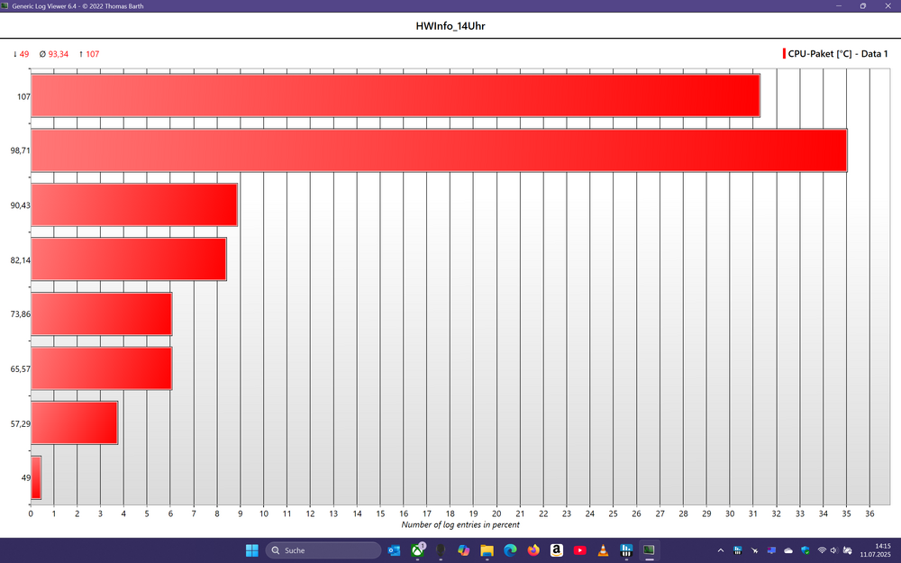This screenshot has height=563, width=901.
Task: Open Outlook from the taskbar
Action: click(394, 550)
